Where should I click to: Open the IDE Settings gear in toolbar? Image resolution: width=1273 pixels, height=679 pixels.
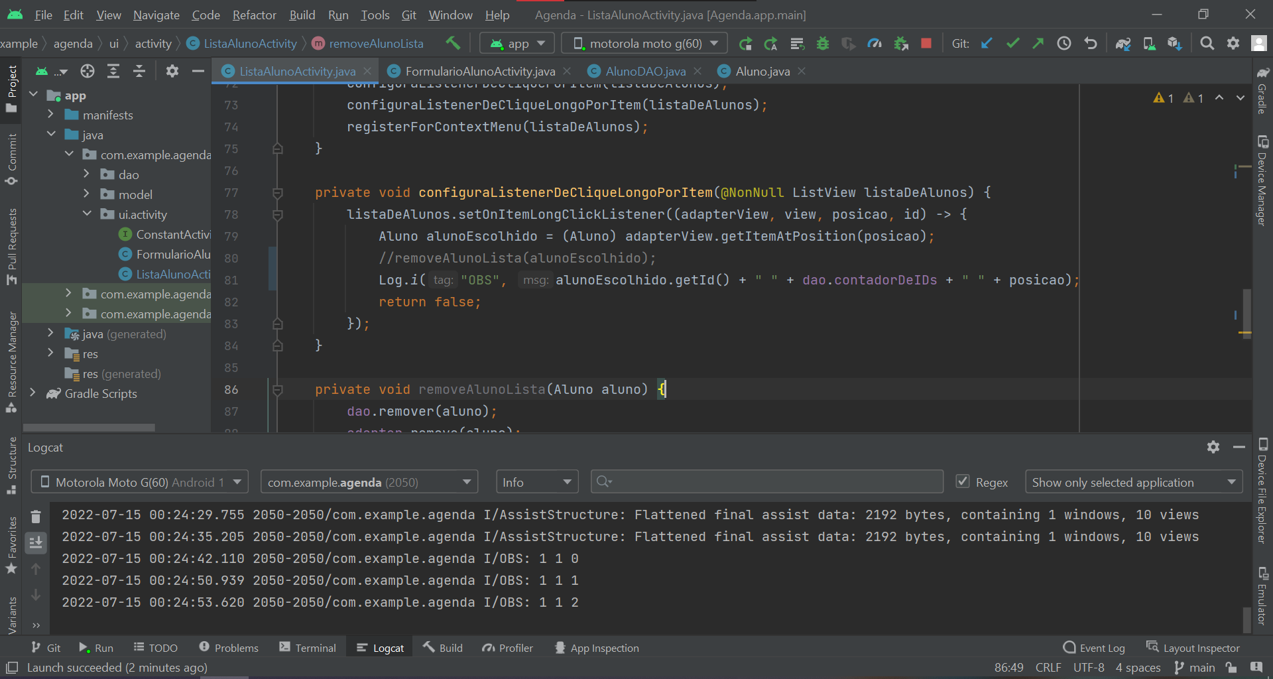(1233, 43)
